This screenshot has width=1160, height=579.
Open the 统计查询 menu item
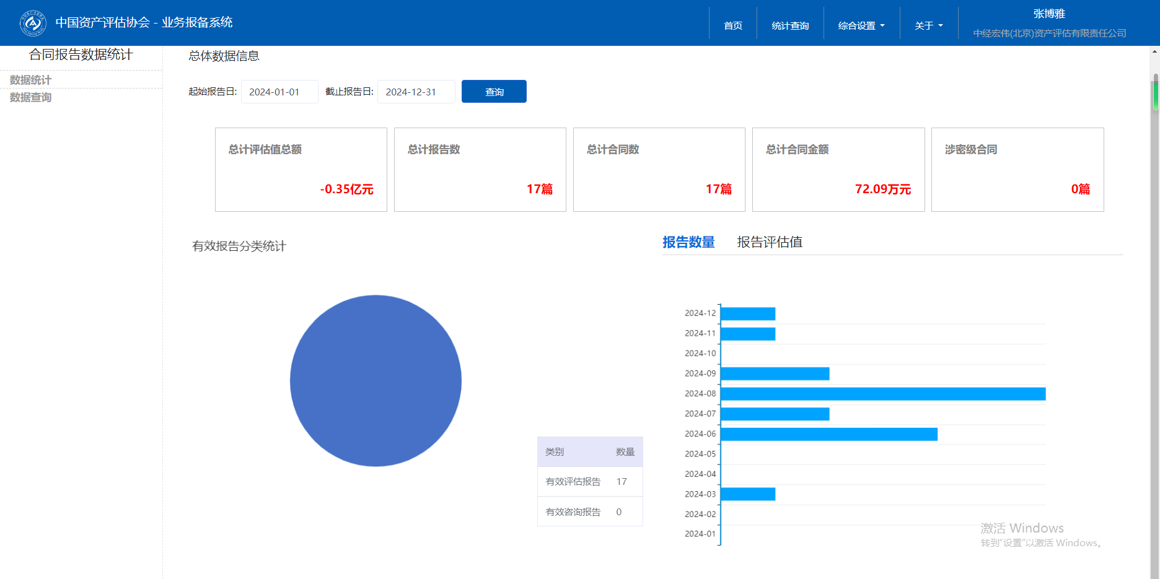click(790, 25)
